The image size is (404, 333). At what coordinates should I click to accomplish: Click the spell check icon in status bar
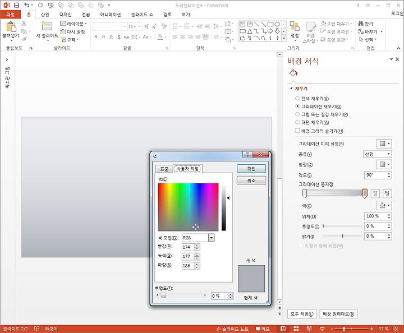(36, 329)
